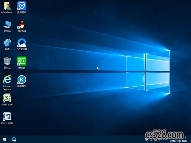
Task: Click the volume speaker tray icon
Action: [x=160, y=139]
